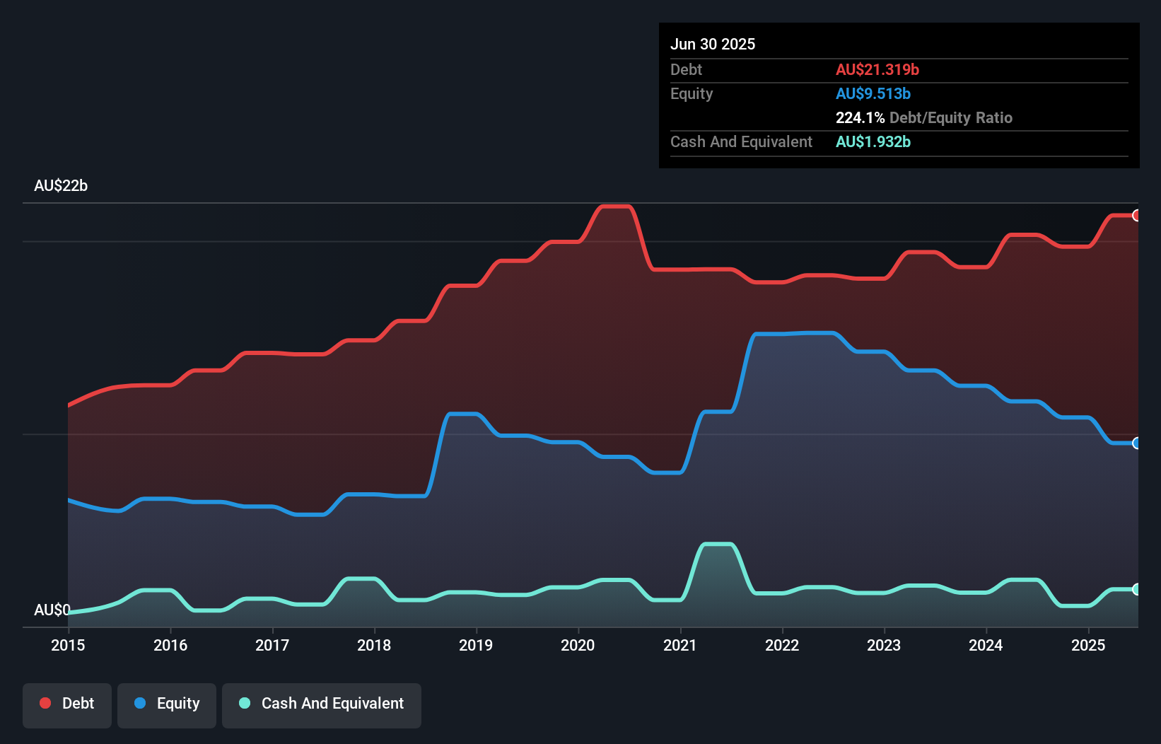1161x744 pixels.
Task: Select the 2023 axis label
Action: coord(884,645)
